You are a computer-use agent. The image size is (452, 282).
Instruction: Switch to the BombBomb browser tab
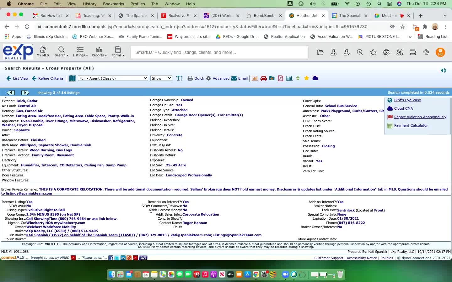click(x=264, y=16)
